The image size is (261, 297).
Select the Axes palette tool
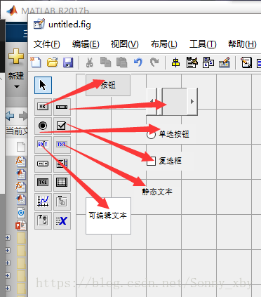pos(43,202)
